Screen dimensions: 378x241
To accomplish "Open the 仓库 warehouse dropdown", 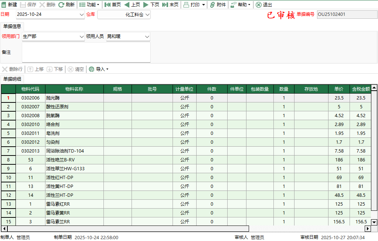I will tap(147, 15).
